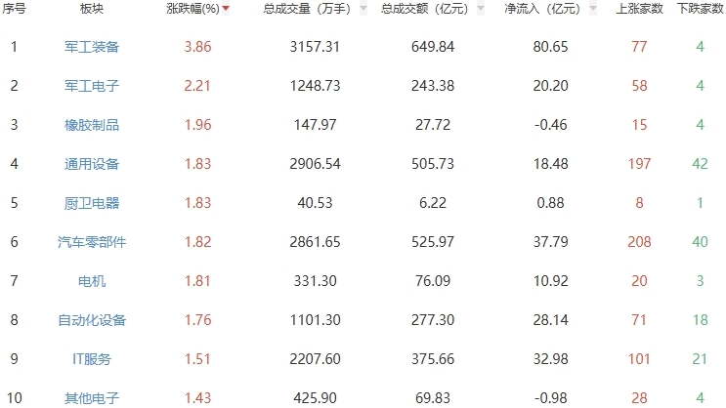
Task: View the 汽车零部件 sector details
Action: (x=92, y=242)
